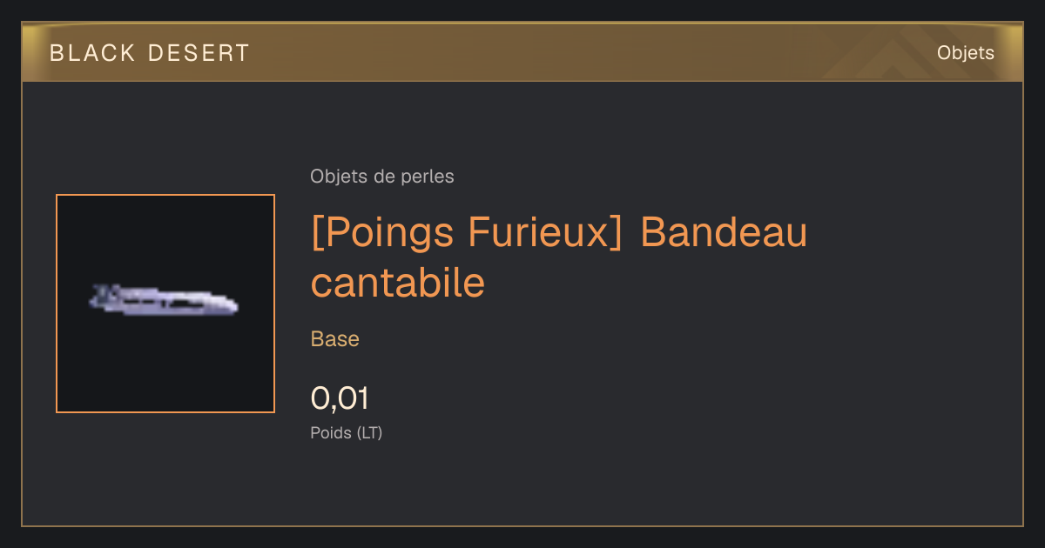
Task: Click the dark card area right of the title
Action: click(914, 261)
